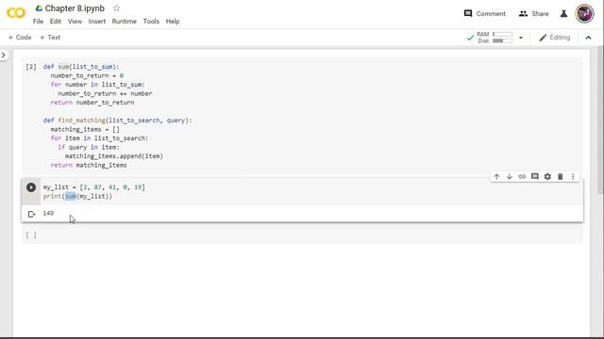Screen dimensions: 604x339
Task: Open the Comment panel
Action: (484, 13)
